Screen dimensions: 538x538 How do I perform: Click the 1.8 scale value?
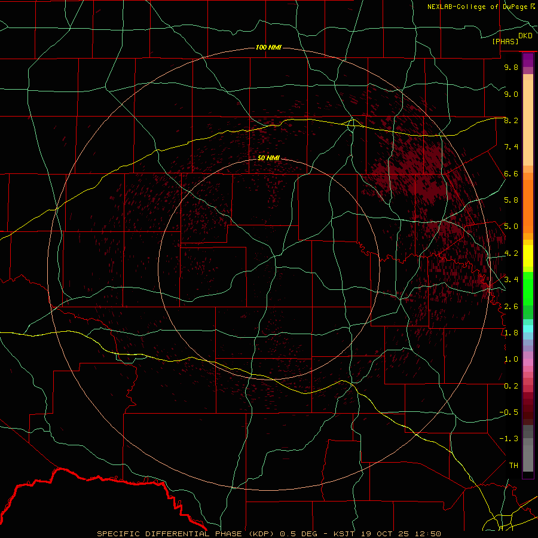tap(511, 333)
